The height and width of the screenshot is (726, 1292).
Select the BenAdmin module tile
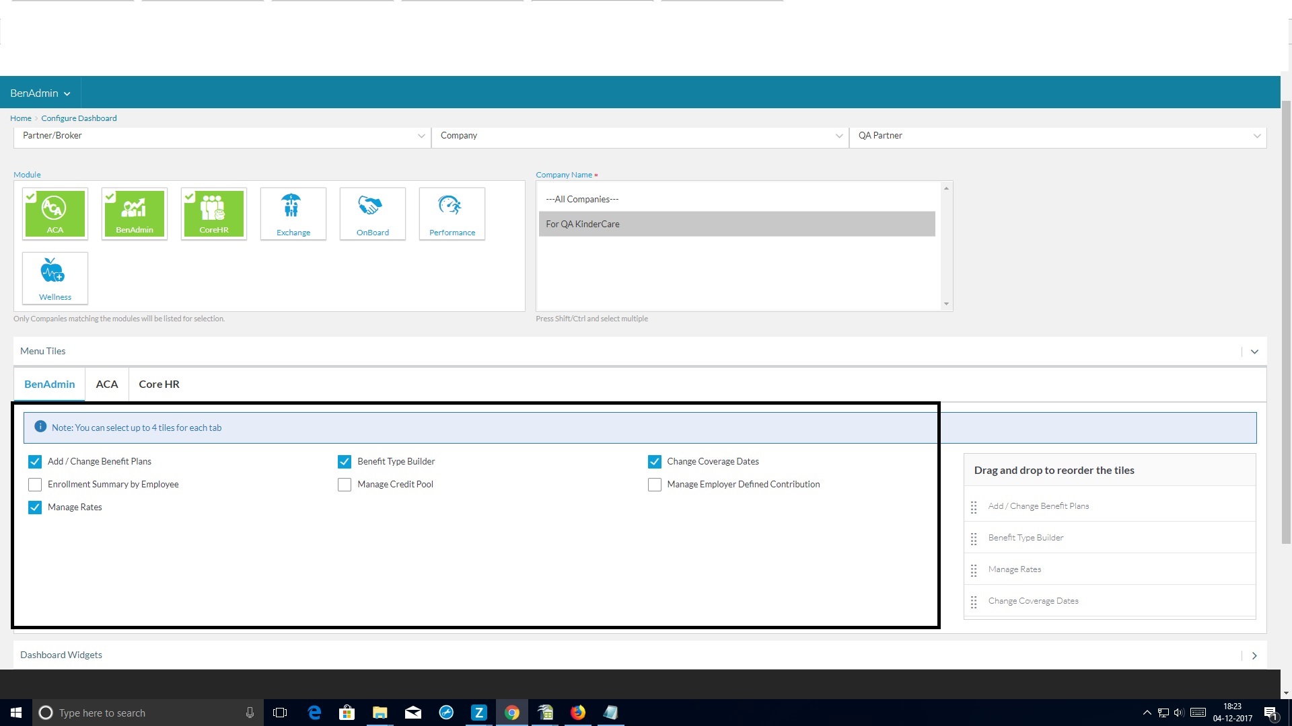coord(135,213)
